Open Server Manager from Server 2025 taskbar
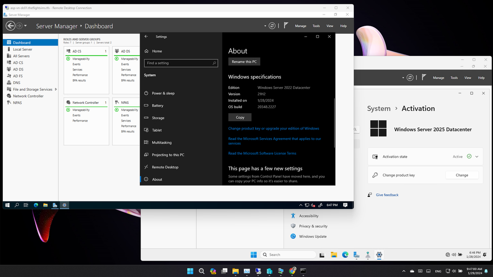The height and width of the screenshot is (277, 493). click(356, 255)
